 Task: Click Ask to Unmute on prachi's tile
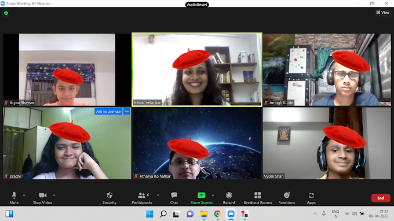tap(108, 112)
